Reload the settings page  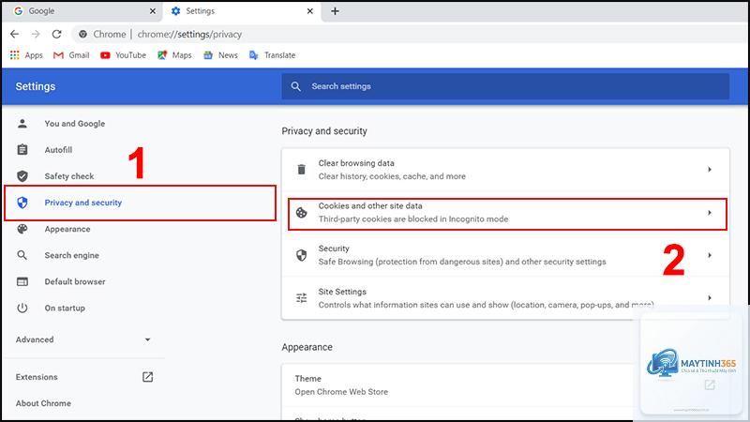tap(57, 34)
